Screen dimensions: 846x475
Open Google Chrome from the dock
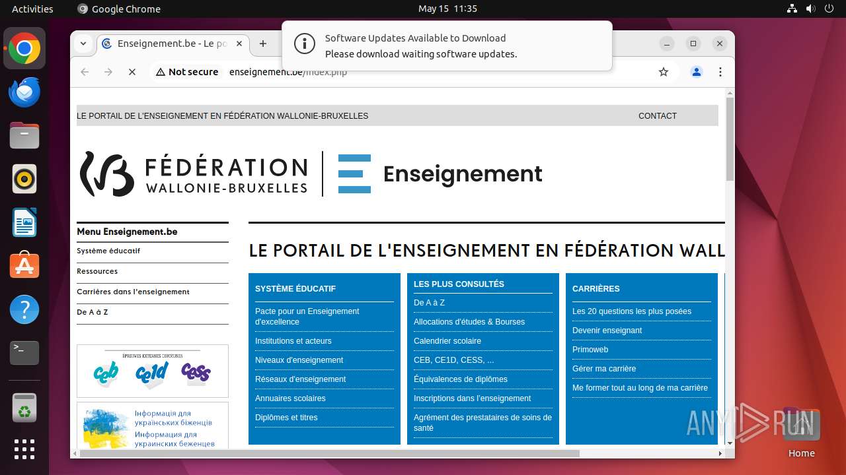(x=24, y=48)
